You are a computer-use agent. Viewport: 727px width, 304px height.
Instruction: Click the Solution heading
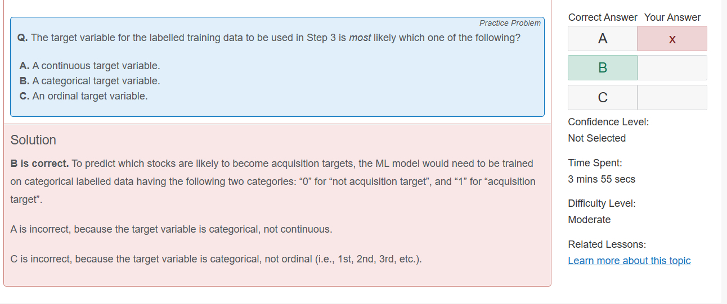(33, 140)
